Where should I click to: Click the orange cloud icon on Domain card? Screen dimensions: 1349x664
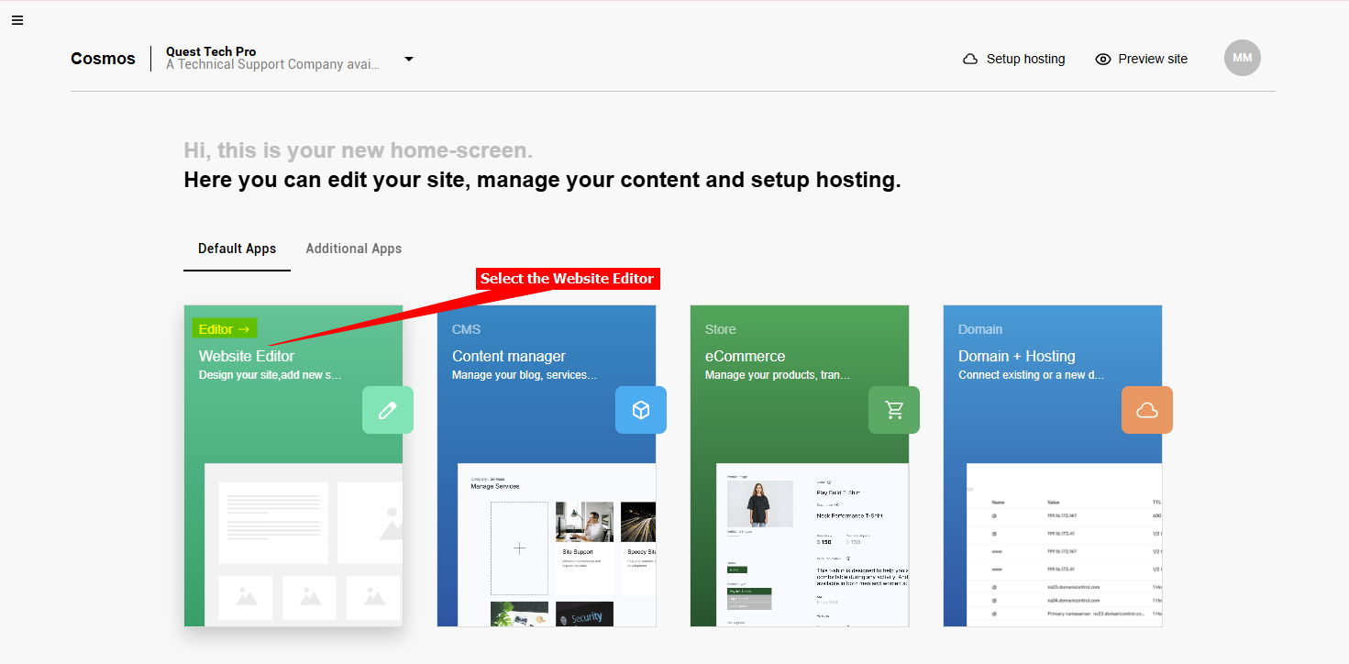click(1147, 410)
